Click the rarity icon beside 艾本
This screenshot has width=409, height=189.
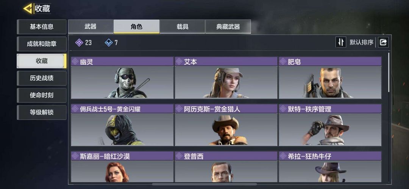tap(179, 61)
